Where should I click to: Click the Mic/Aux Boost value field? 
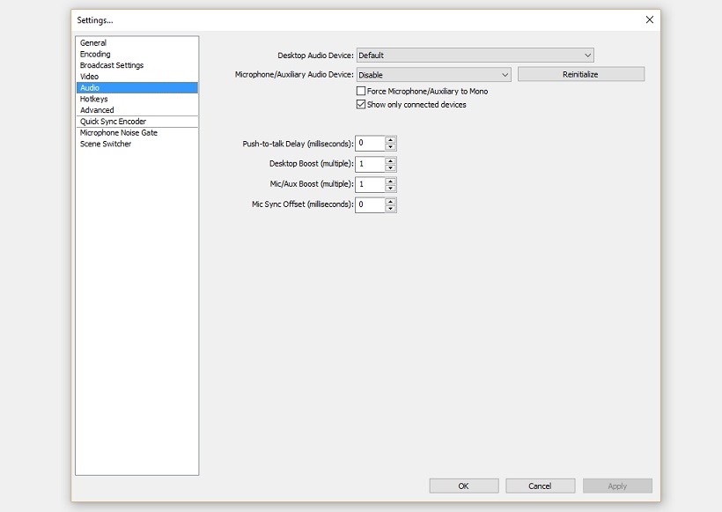point(370,184)
